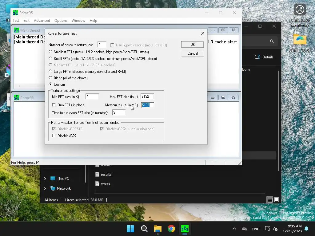Image resolution: width=315 pixels, height=236 pixels.
Task: Show hidden system tray icons
Action: [x=234, y=229]
